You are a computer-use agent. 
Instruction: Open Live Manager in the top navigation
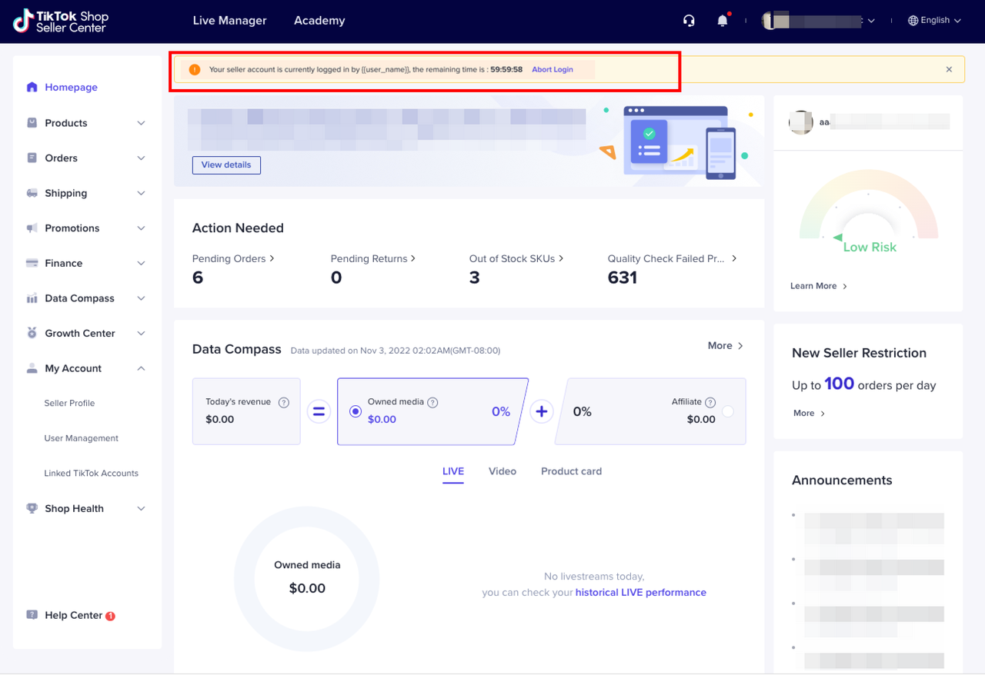(x=229, y=21)
